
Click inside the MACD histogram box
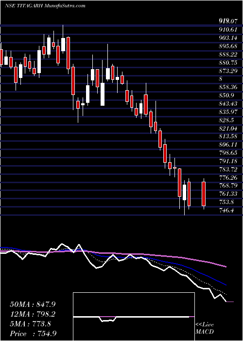pyautogui.click(x=134, y=317)
